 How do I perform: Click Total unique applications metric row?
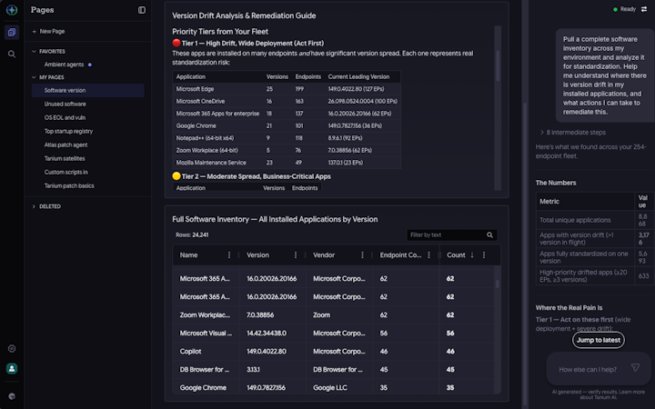[x=595, y=220]
